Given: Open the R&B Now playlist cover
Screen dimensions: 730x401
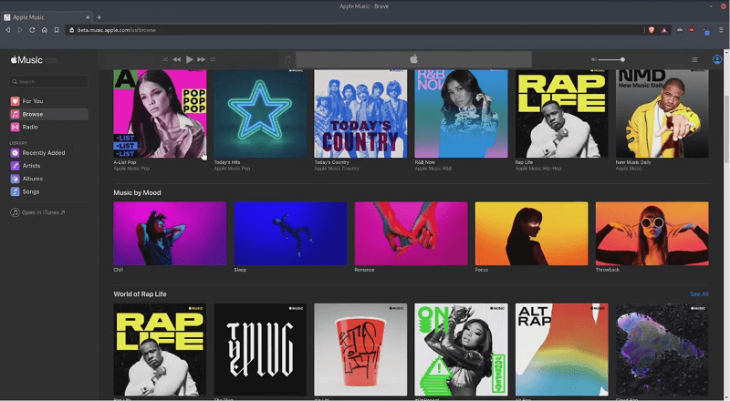Looking at the screenshot, I should pos(462,114).
